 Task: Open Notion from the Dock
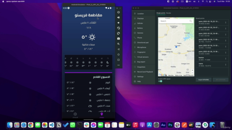tap(59, 125)
